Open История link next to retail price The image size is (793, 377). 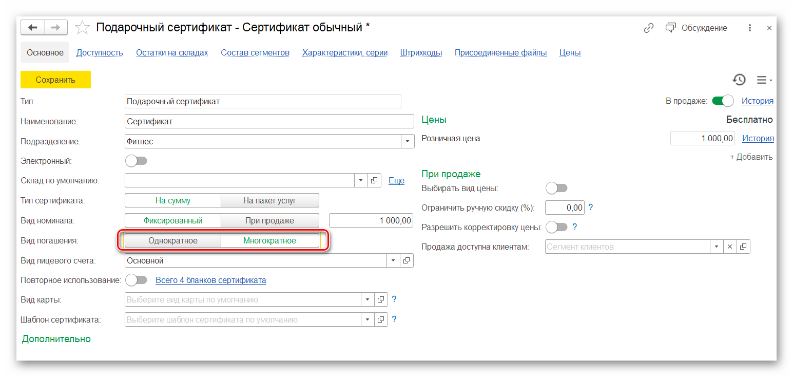(758, 139)
